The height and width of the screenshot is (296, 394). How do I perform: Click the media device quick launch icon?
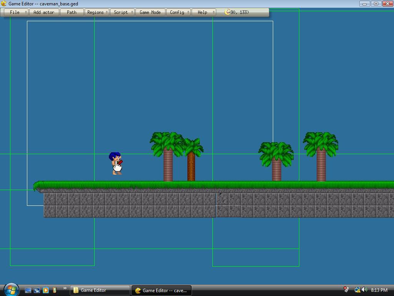(55, 290)
